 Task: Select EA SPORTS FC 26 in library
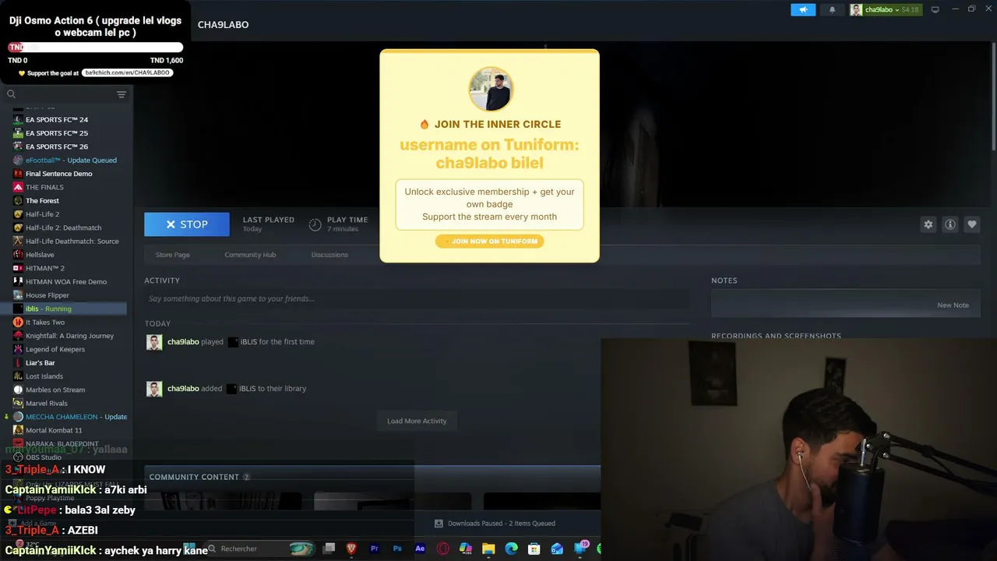point(57,146)
